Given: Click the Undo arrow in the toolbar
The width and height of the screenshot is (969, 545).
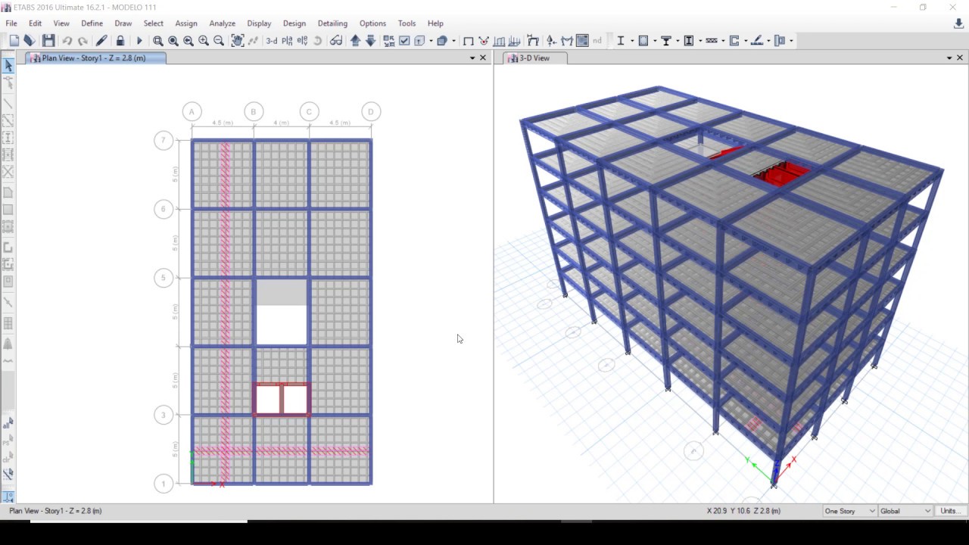Looking at the screenshot, I should [x=67, y=41].
